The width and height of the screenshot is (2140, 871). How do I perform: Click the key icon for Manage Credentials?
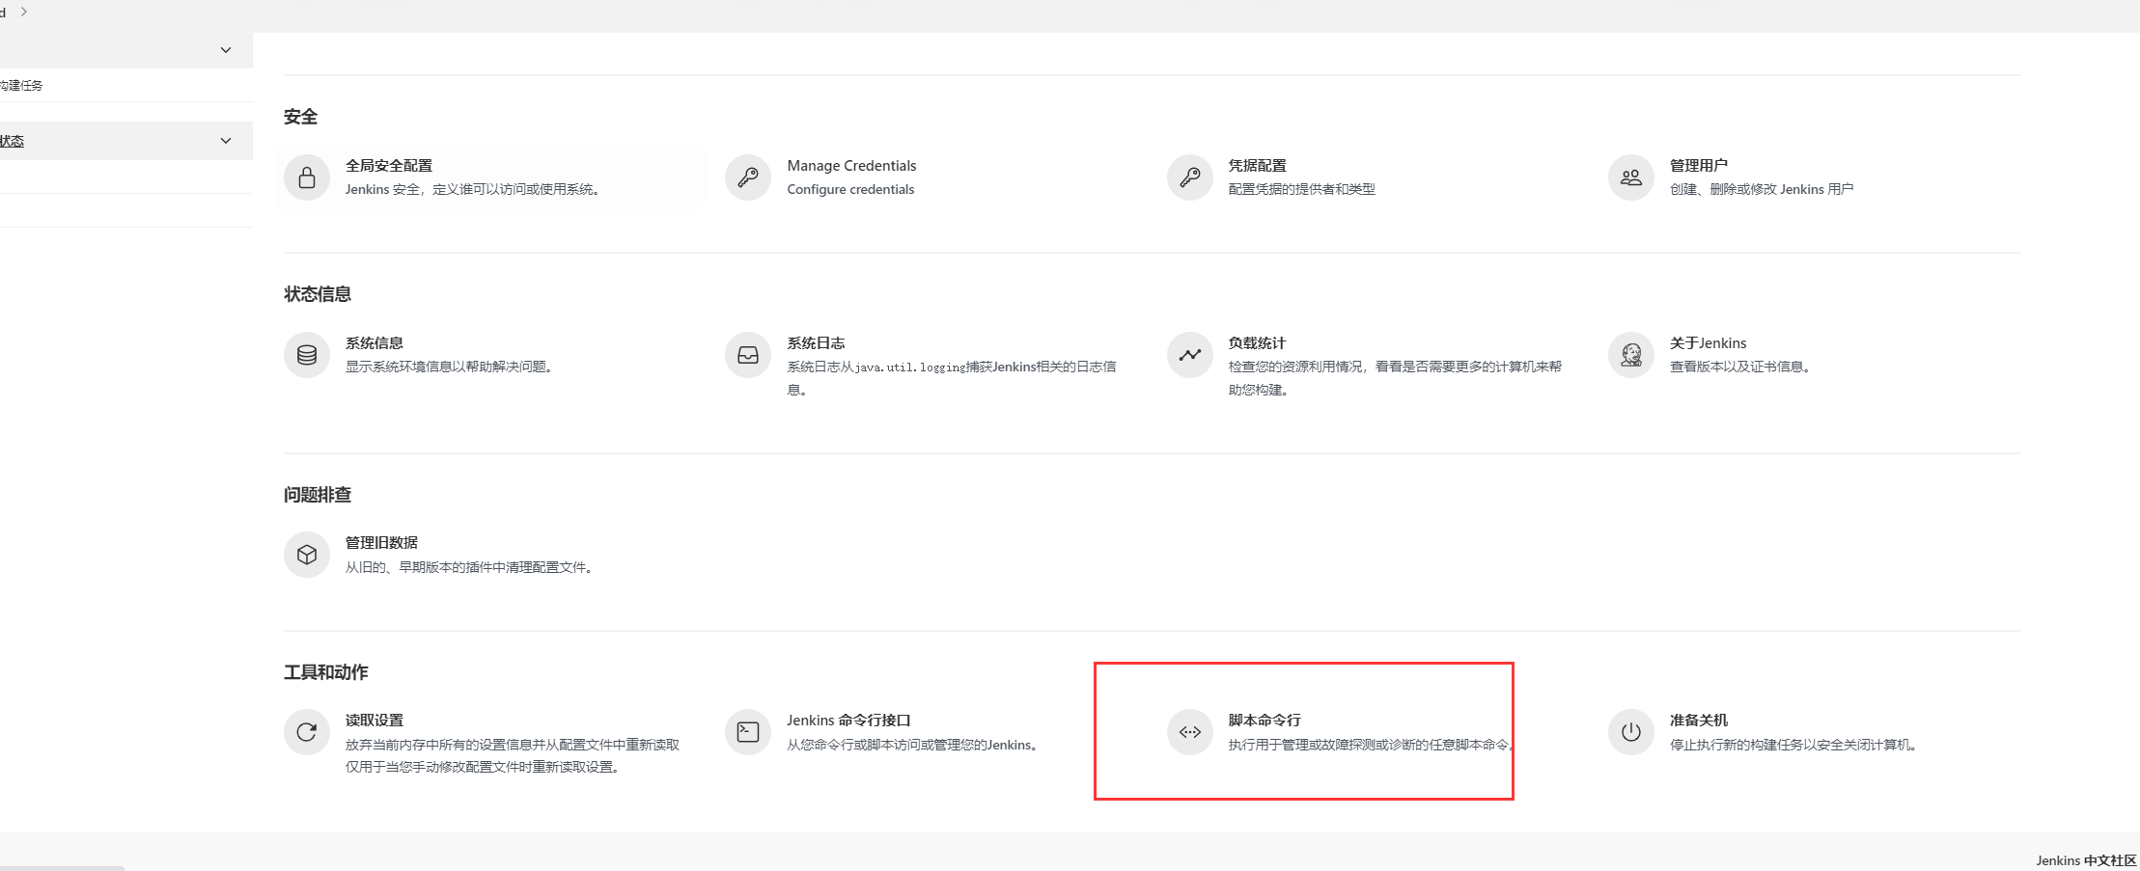pyautogui.click(x=748, y=177)
